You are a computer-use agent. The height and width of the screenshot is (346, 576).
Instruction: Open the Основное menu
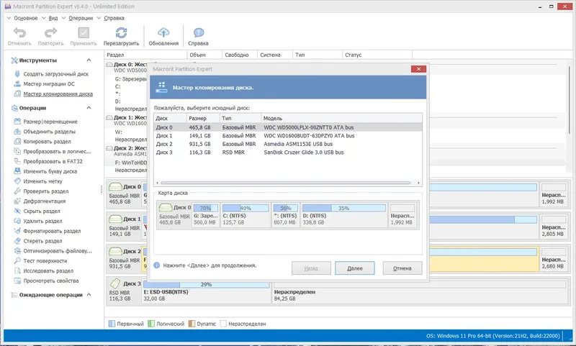point(25,17)
